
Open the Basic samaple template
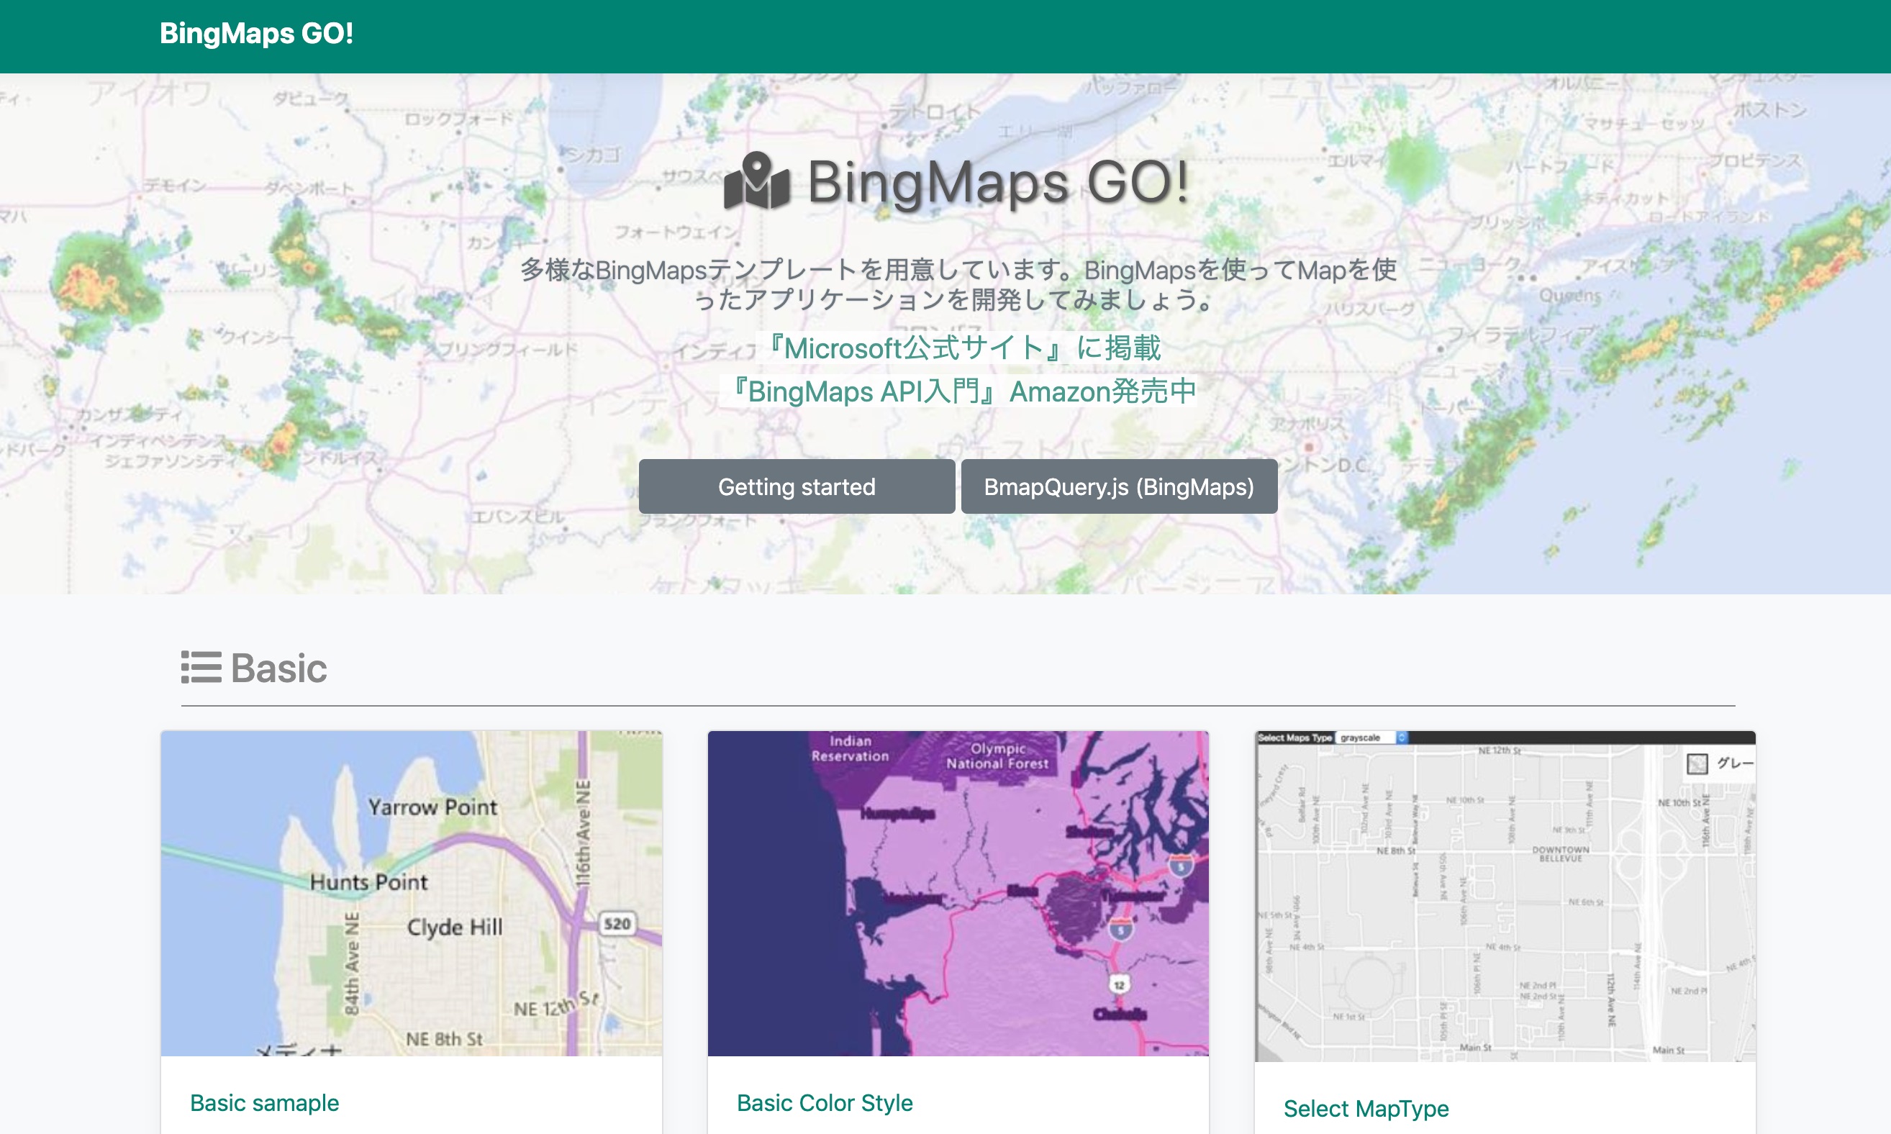(x=264, y=1102)
